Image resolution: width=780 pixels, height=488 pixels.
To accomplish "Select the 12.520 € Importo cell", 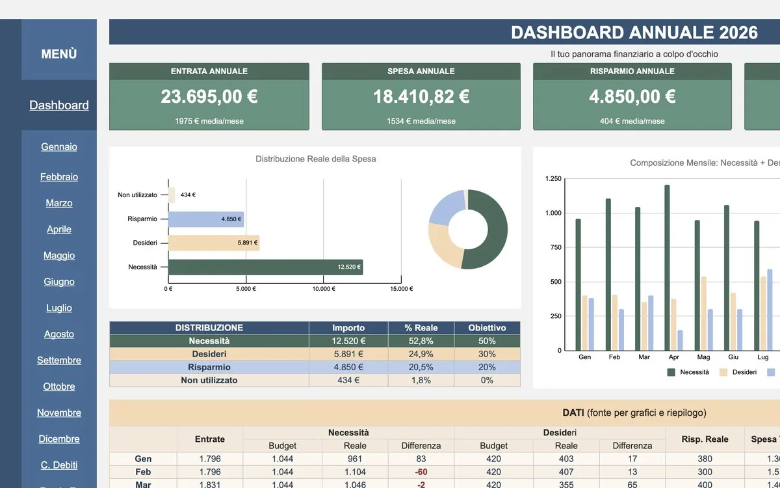I will 348,341.
